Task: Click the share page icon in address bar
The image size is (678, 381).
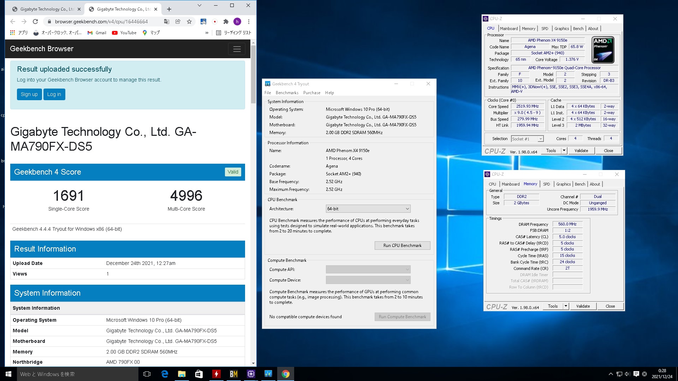Action: 178,22
